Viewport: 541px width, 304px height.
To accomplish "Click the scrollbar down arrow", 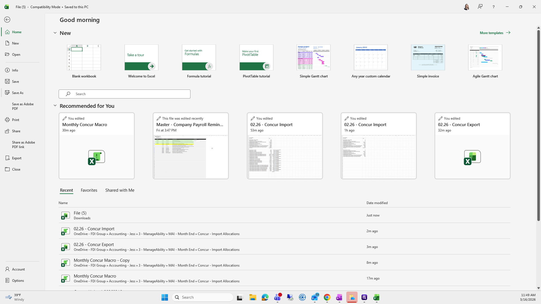I will pyautogui.click(x=538, y=288).
